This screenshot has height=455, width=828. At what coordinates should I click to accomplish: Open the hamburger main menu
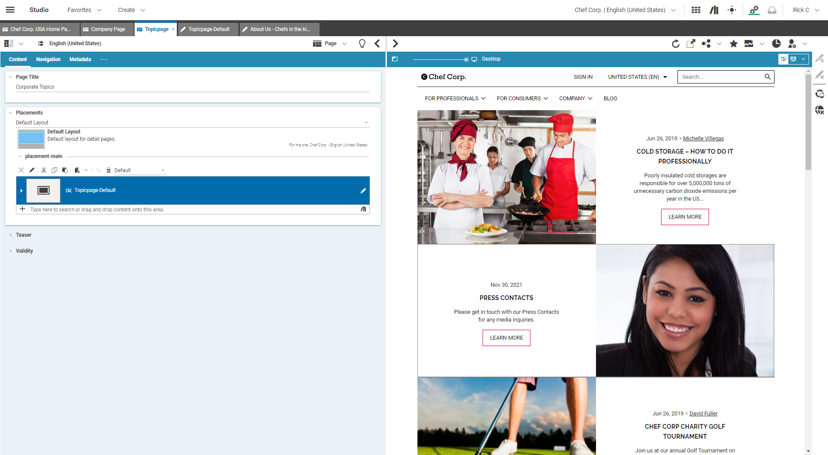click(x=10, y=9)
